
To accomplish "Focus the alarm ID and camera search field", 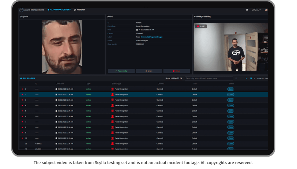I will point(209,78).
